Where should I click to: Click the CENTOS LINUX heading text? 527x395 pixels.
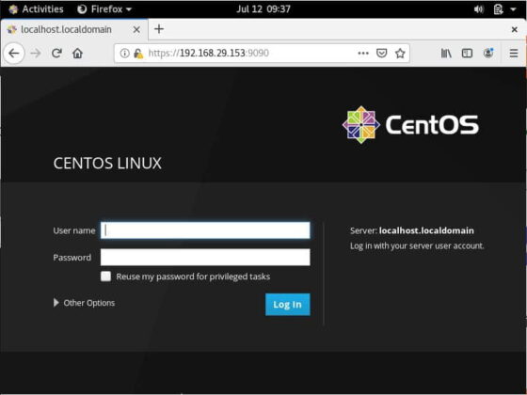(107, 164)
